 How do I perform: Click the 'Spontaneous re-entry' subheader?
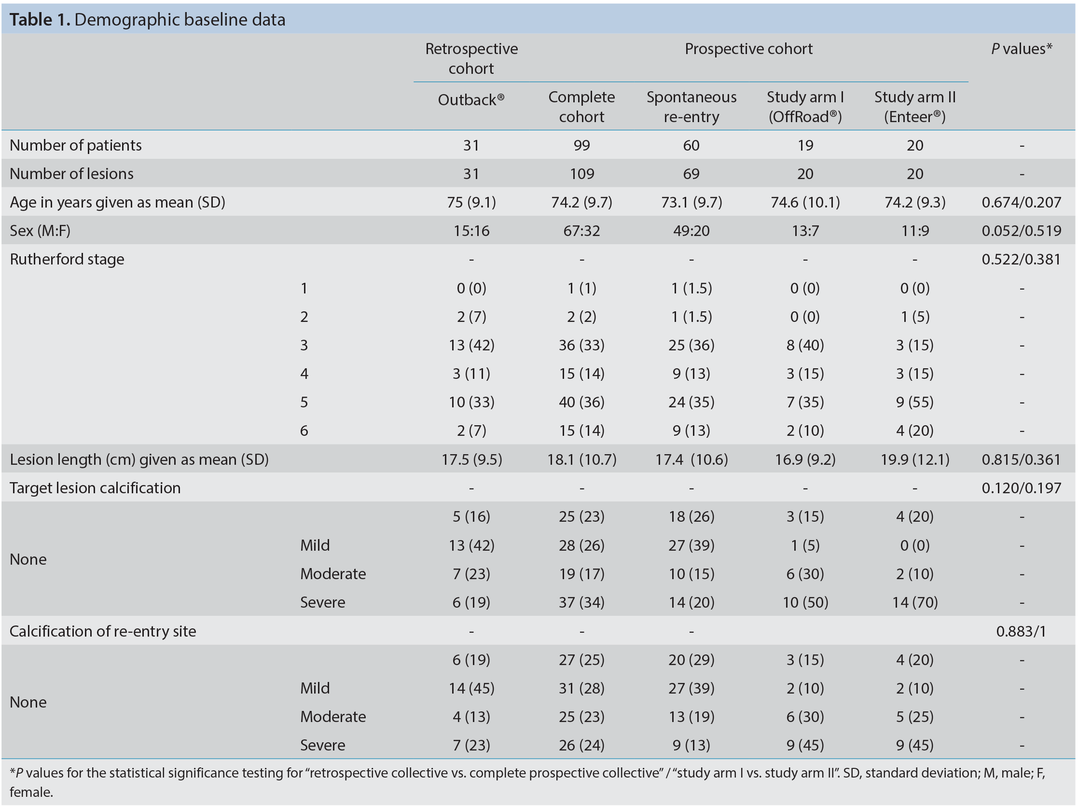tap(691, 107)
